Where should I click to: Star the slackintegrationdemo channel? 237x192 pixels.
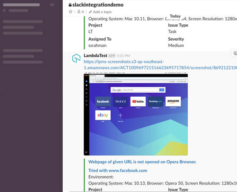pos(70,12)
